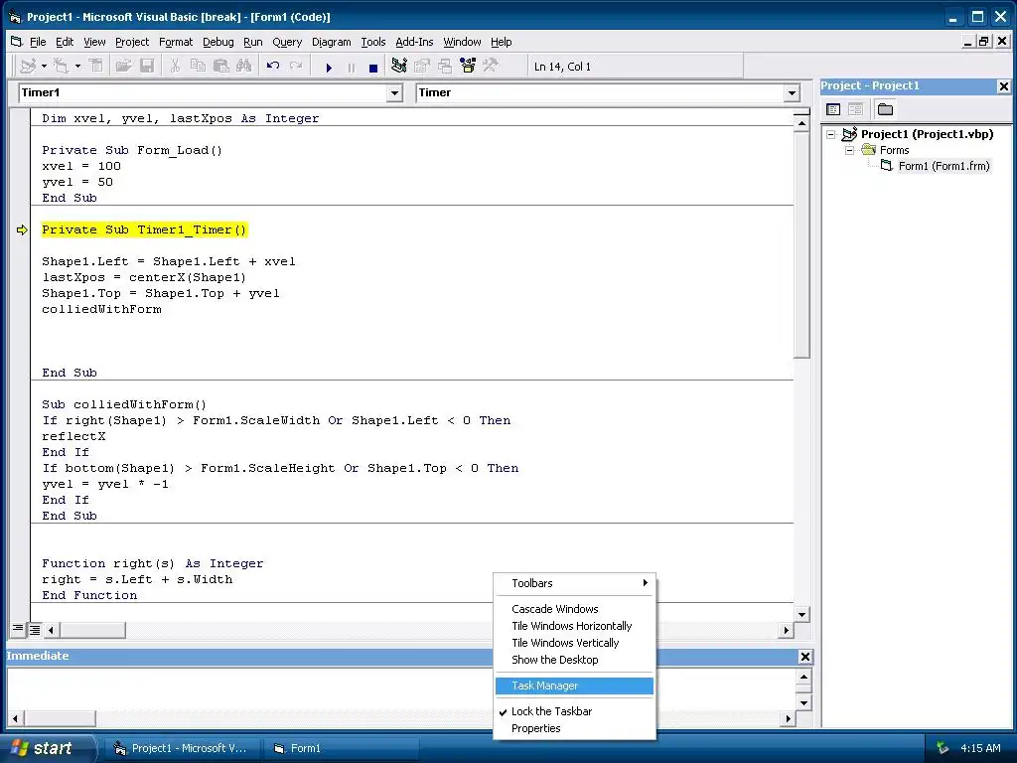
Task: Open the Form Layout Window toolbar icon
Action: pos(444,66)
